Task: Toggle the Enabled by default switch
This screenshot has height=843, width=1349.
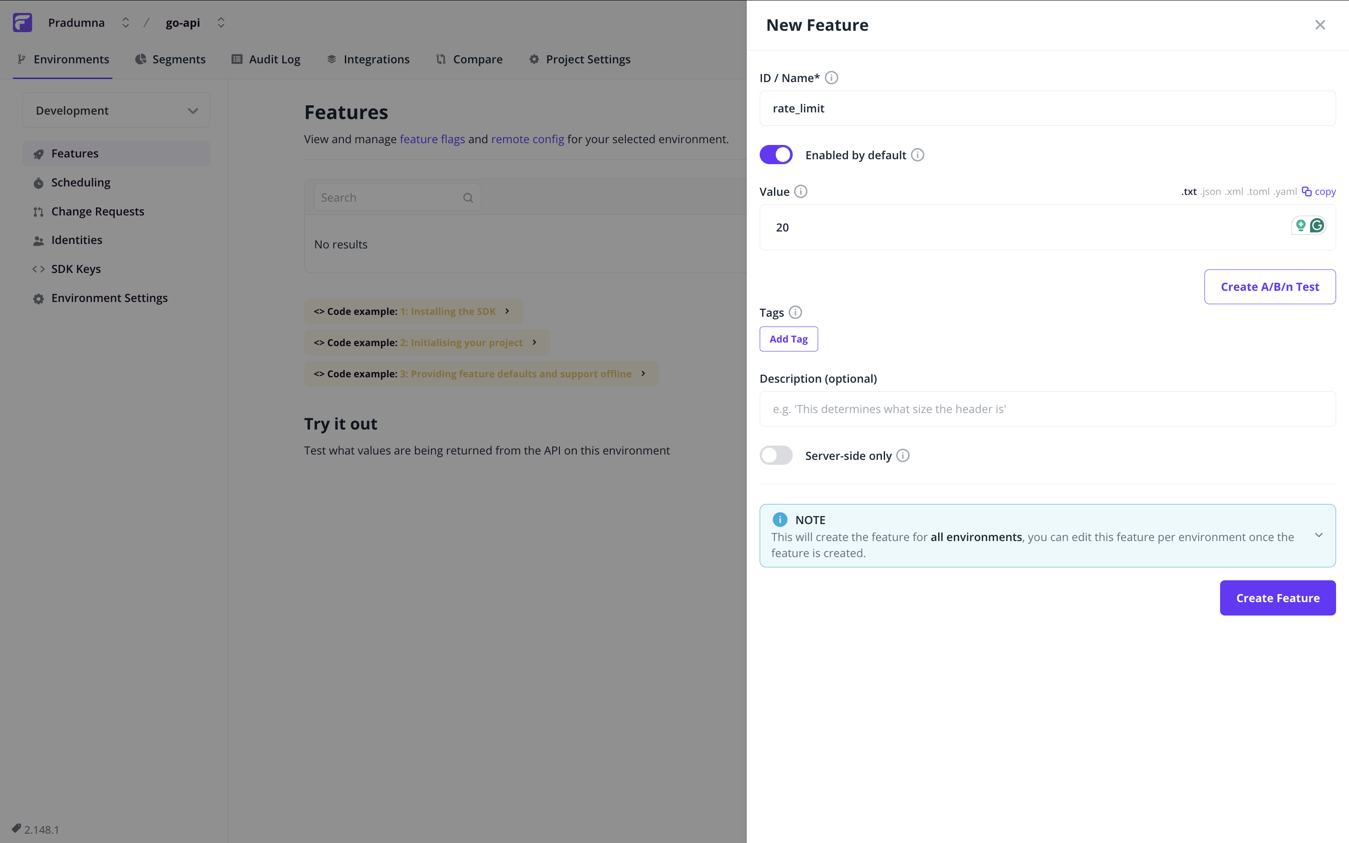Action: (778, 154)
